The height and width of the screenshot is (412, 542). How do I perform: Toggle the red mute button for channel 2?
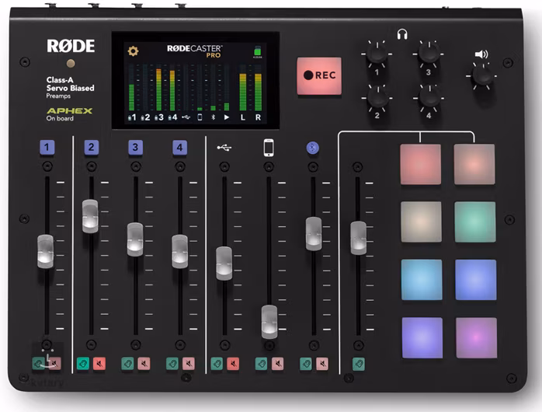tap(99, 364)
